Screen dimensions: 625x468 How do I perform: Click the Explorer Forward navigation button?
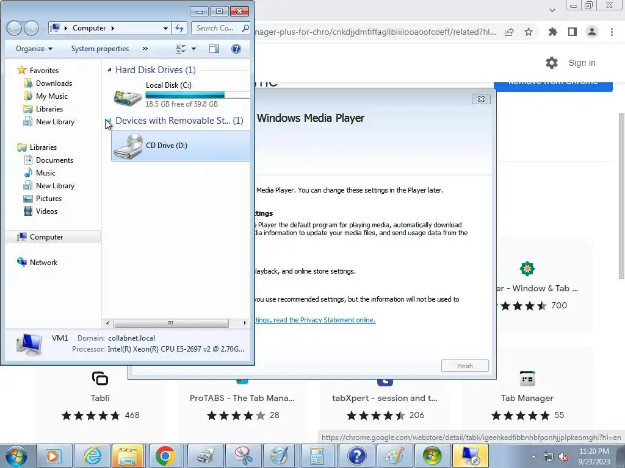[31, 28]
